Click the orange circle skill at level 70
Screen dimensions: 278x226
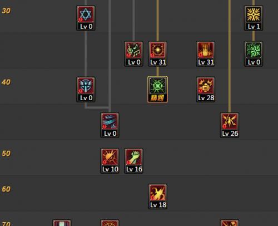110,223
